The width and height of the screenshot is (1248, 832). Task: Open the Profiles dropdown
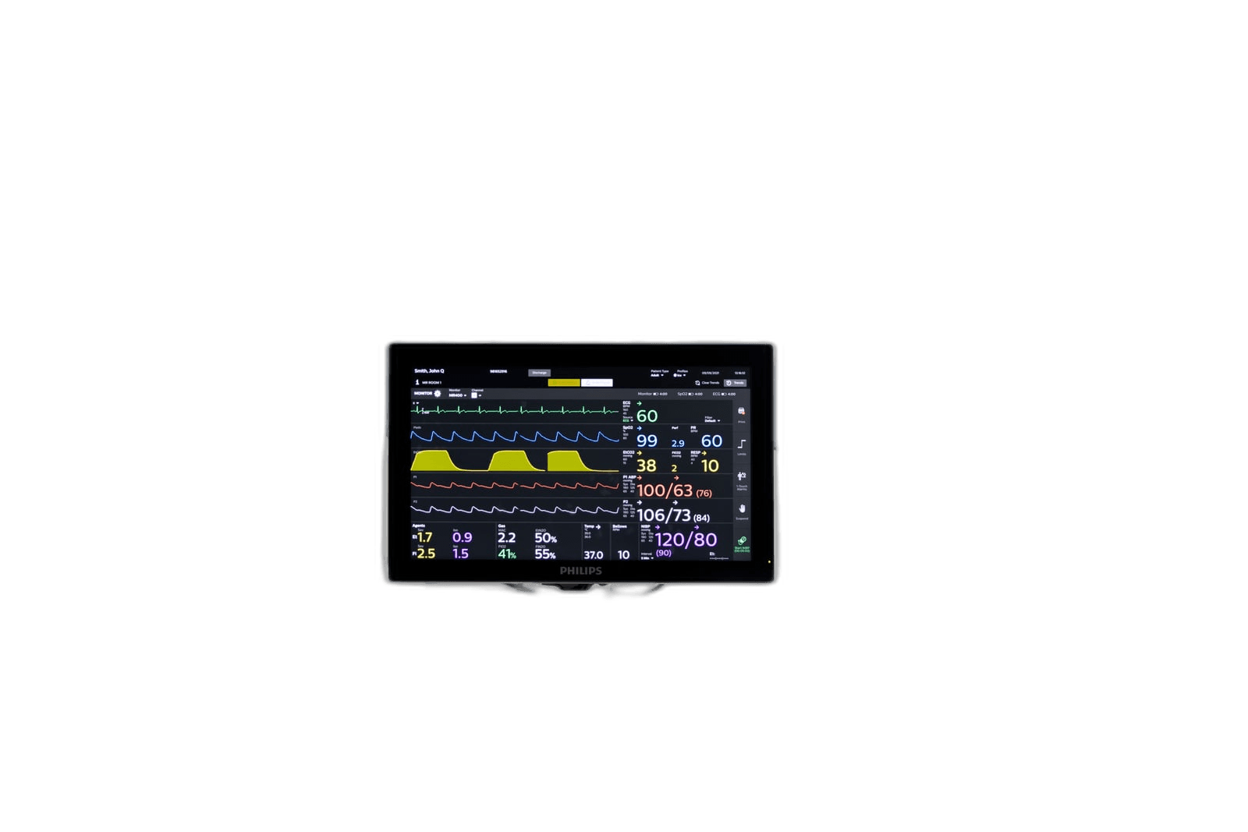(679, 375)
